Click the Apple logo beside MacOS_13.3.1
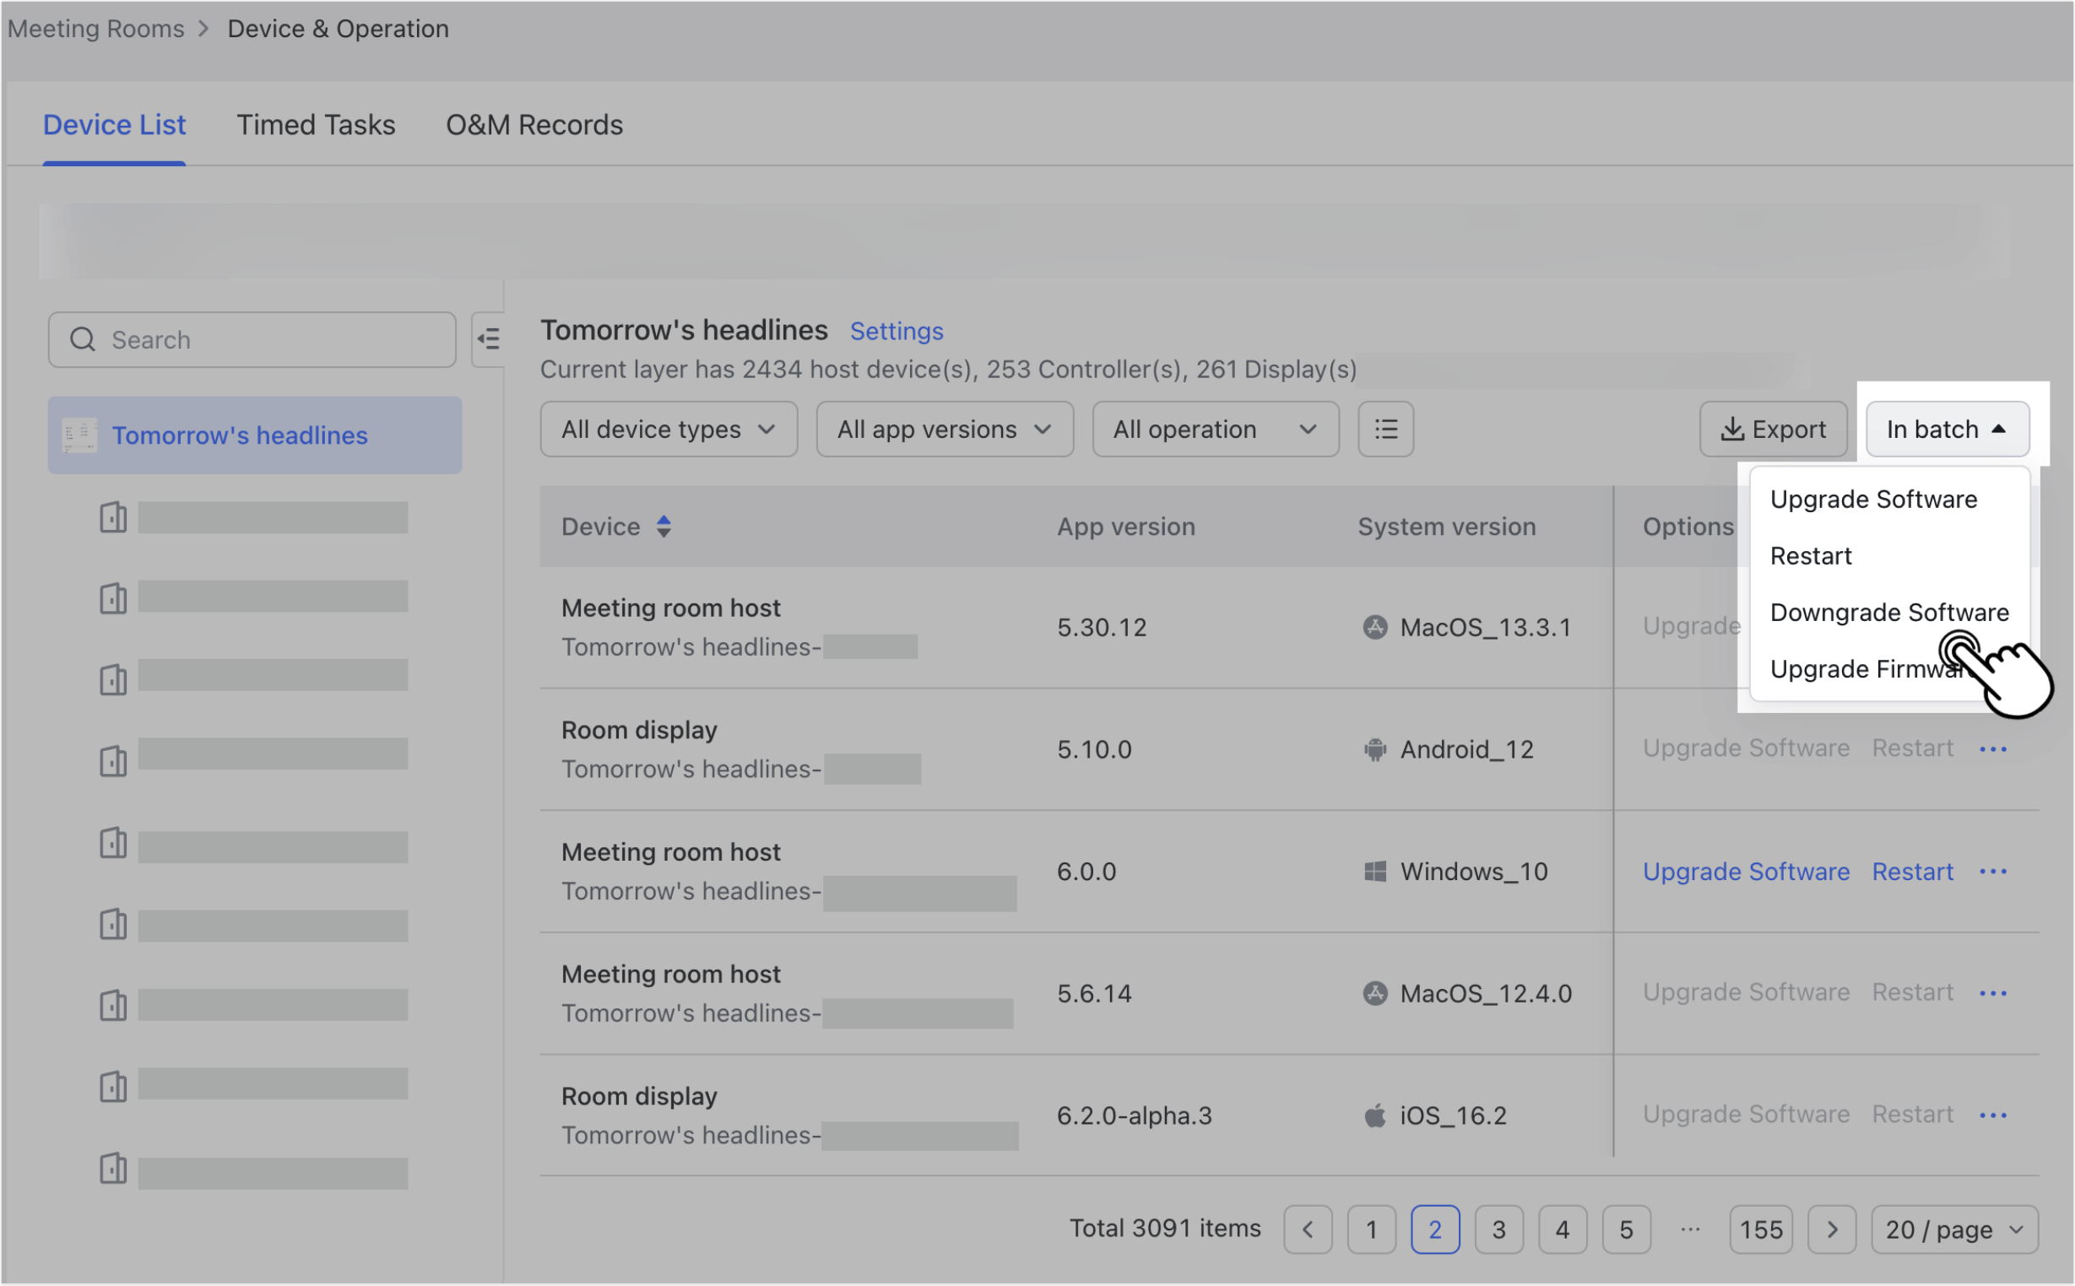Viewport: 2075px width, 1286px height. point(1376,627)
